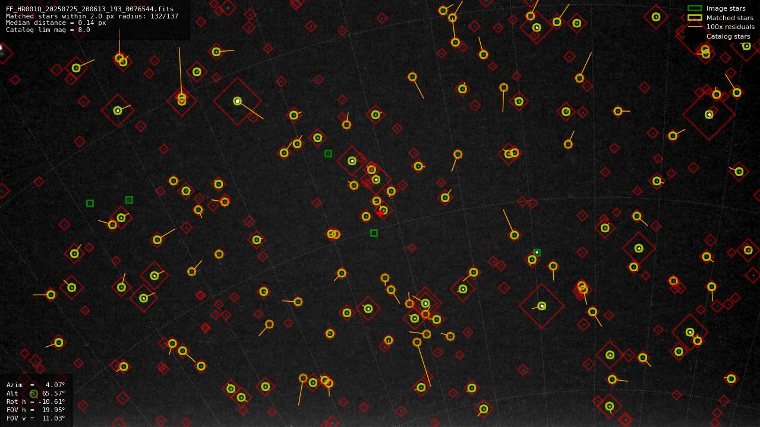The height and width of the screenshot is (427, 760).
Task: Click the red cross at the image center
Action: (380, 214)
